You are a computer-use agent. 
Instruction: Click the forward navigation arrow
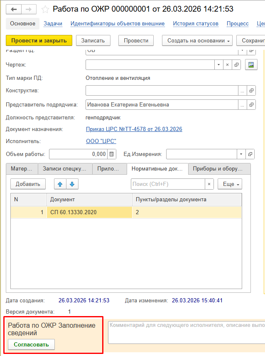pyautogui.click(x=29, y=9)
